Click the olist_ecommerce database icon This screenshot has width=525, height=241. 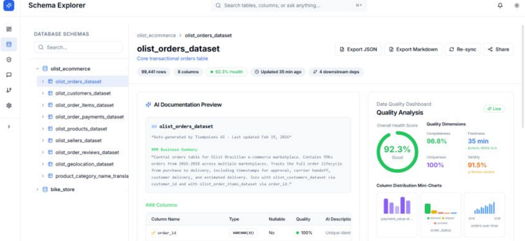[45, 69]
